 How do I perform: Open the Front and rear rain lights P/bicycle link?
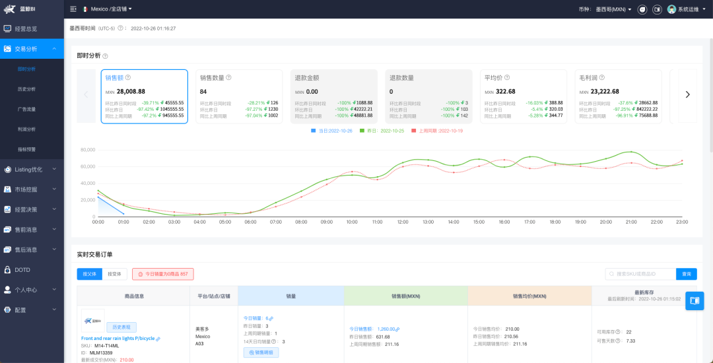[x=118, y=339]
